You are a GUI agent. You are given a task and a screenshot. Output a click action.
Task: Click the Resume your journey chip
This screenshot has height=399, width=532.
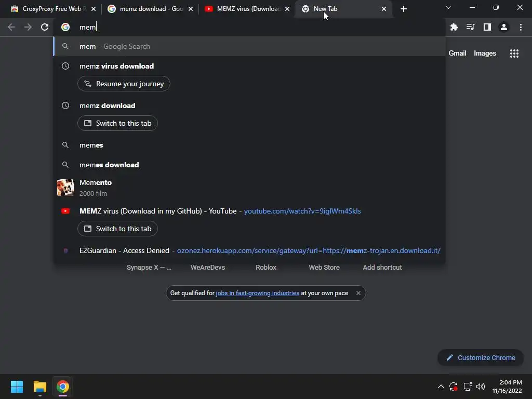[x=124, y=84]
